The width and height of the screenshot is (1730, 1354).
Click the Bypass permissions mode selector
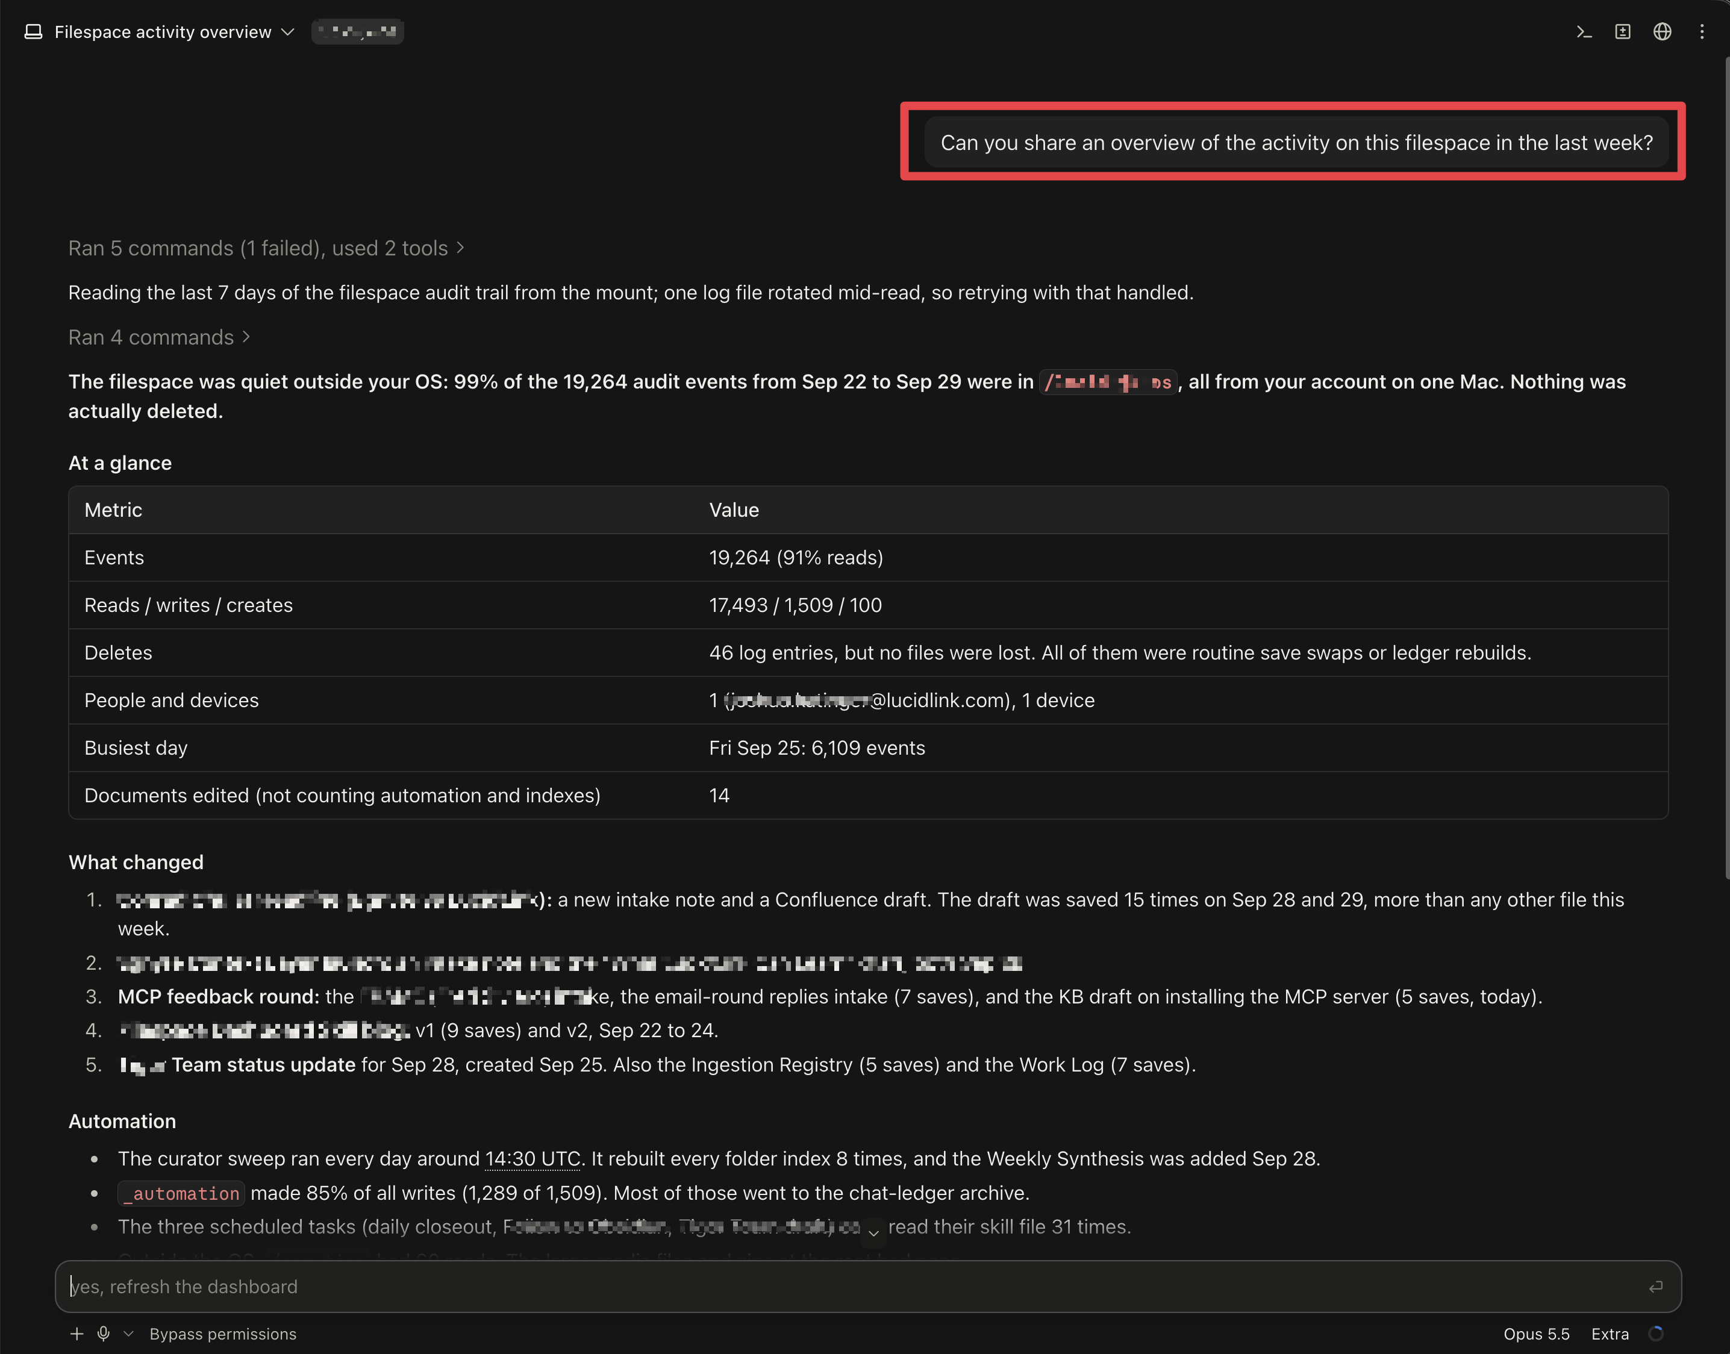tap(223, 1334)
